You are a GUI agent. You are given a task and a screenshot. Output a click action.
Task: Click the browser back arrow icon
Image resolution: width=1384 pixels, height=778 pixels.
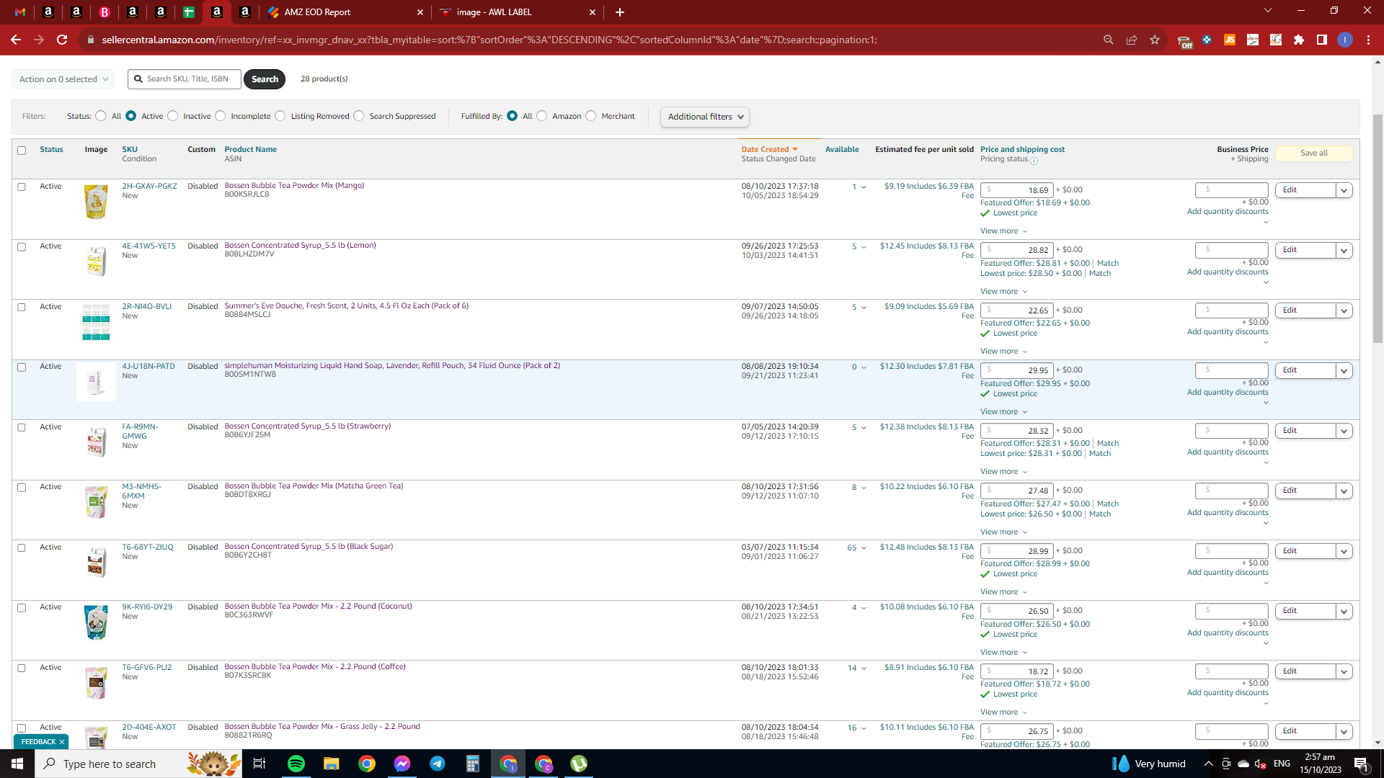[16, 40]
